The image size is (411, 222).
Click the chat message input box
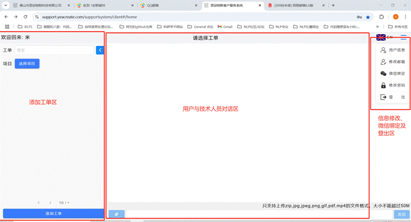pos(259,214)
